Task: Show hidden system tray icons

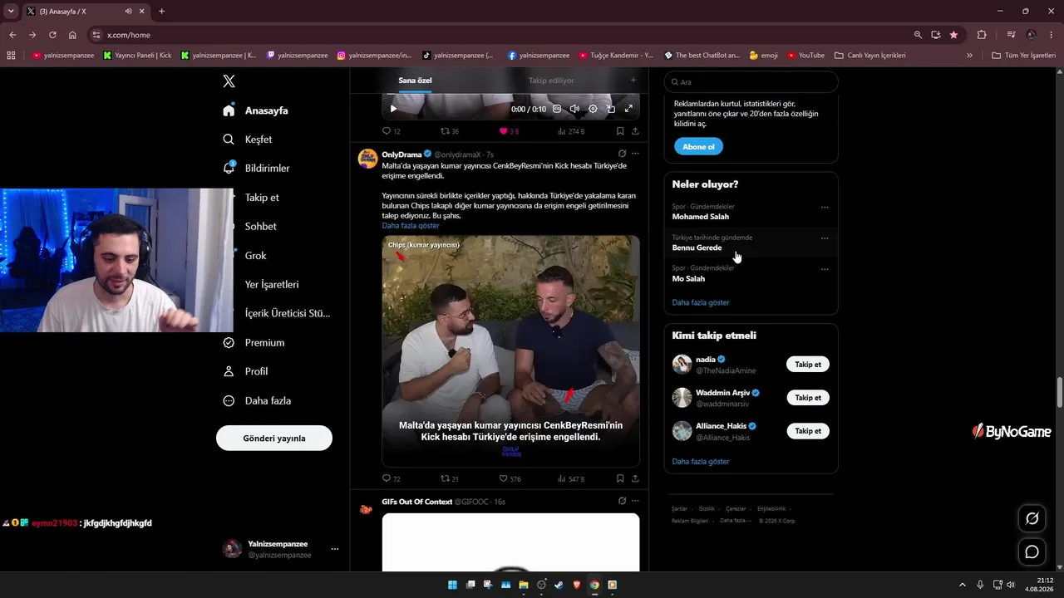Action: point(963,585)
